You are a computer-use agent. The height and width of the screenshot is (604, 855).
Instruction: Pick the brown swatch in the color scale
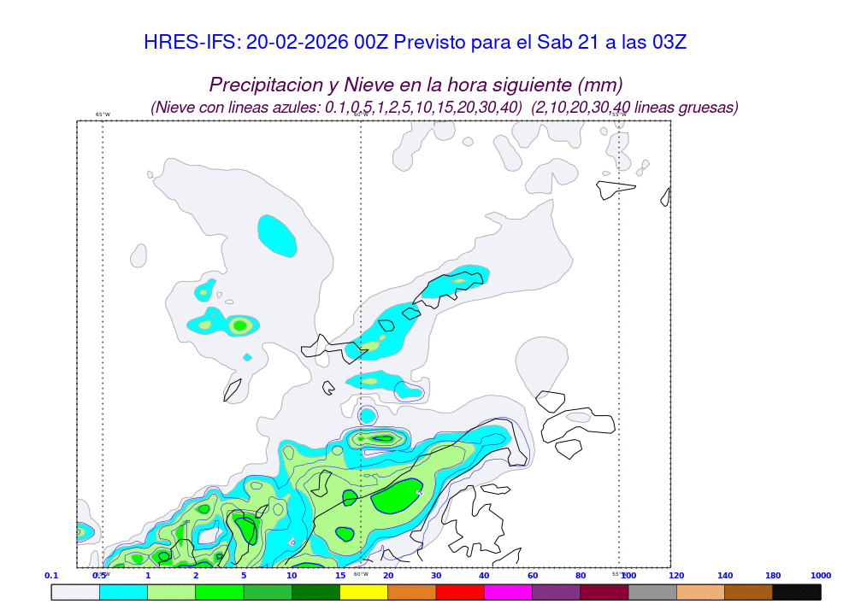click(x=748, y=591)
